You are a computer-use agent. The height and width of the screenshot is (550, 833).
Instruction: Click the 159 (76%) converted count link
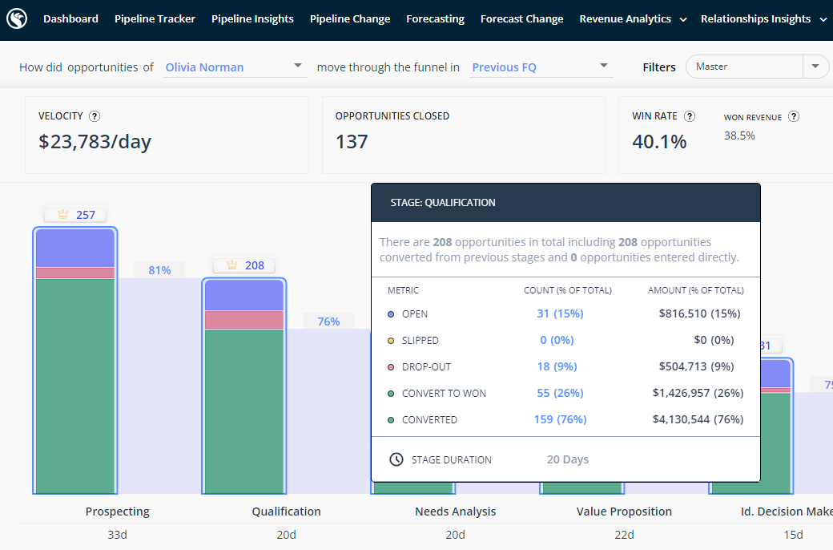point(560,419)
